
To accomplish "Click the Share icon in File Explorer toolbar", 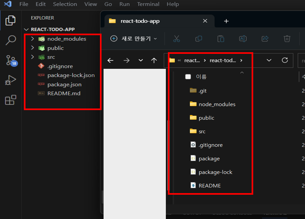I will pos(265,39).
